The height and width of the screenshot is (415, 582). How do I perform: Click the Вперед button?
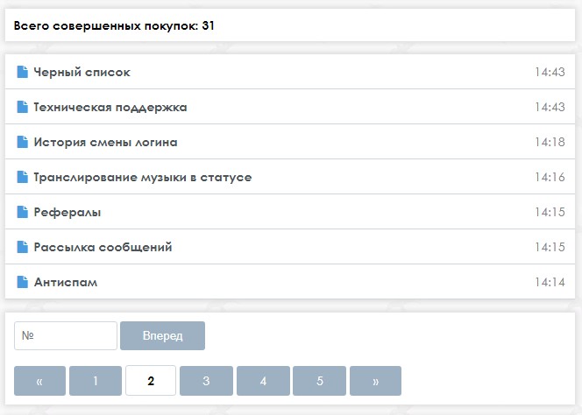162,335
